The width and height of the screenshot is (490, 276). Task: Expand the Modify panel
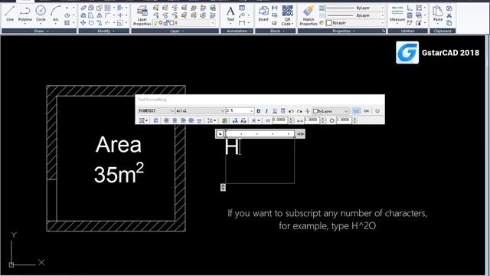pos(104,31)
